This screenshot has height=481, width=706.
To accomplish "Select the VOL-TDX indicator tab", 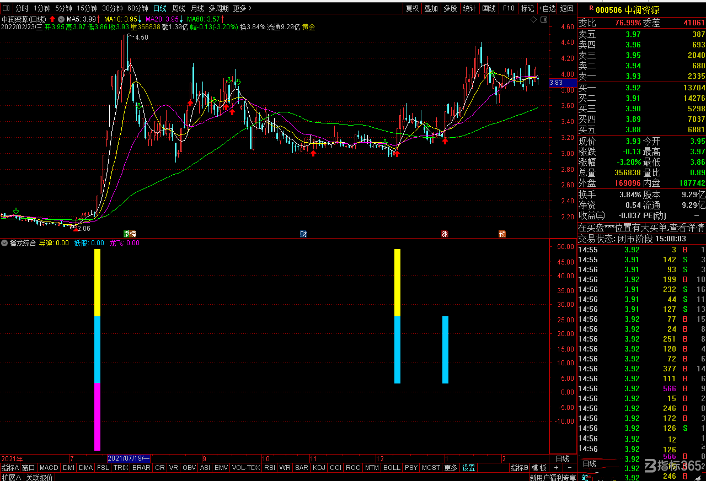I will click(246, 468).
